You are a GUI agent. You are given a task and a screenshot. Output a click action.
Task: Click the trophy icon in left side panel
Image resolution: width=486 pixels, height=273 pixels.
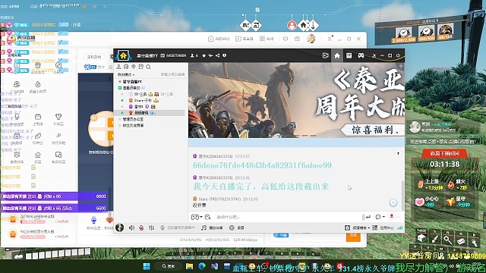pyautogui.click(x=58, y=117)
